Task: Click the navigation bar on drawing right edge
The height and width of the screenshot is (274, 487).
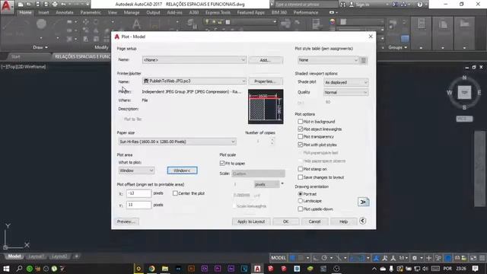Action: coord(479,168)
